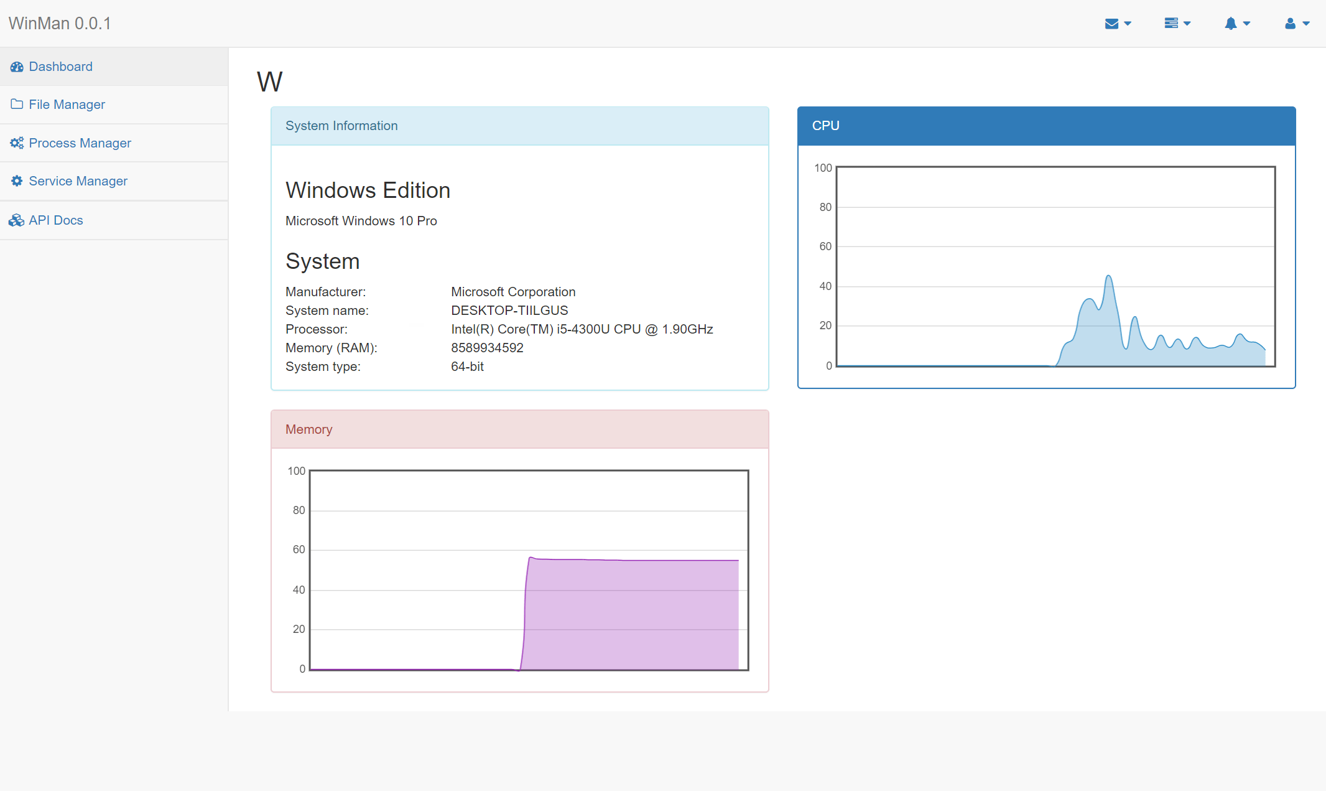
Task: Click the purple memory usage graph
Action: point(628,613)
